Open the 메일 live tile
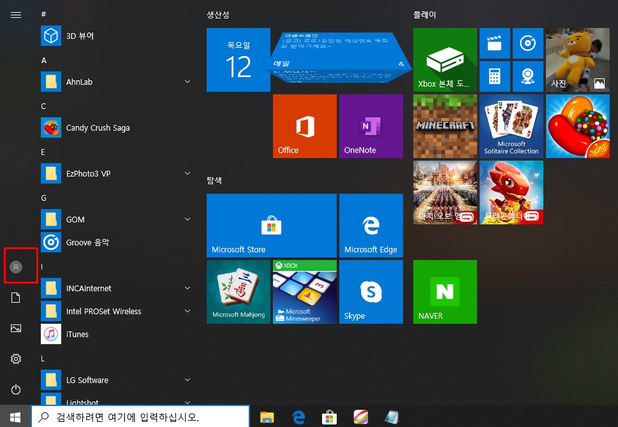Screen dimensions: 618x427 coord(338,58)
